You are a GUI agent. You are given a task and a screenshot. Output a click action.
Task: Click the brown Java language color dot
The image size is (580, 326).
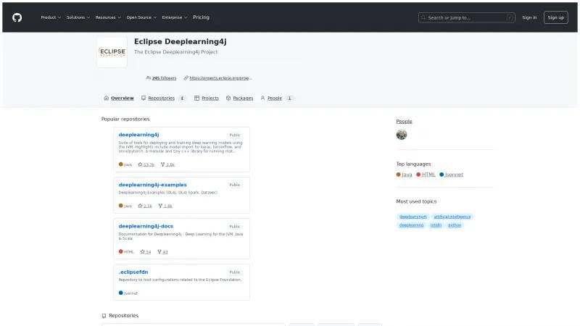coord(398,175)
